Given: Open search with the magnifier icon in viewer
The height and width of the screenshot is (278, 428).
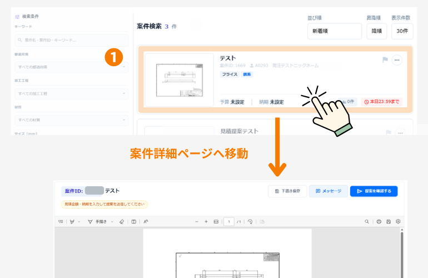Looking at the screenshot, I should click(367, 221).
